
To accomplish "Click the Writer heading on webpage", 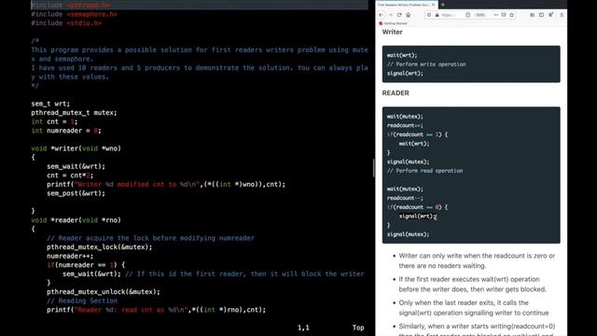I will pyautogui.click(x=392, y=32).
